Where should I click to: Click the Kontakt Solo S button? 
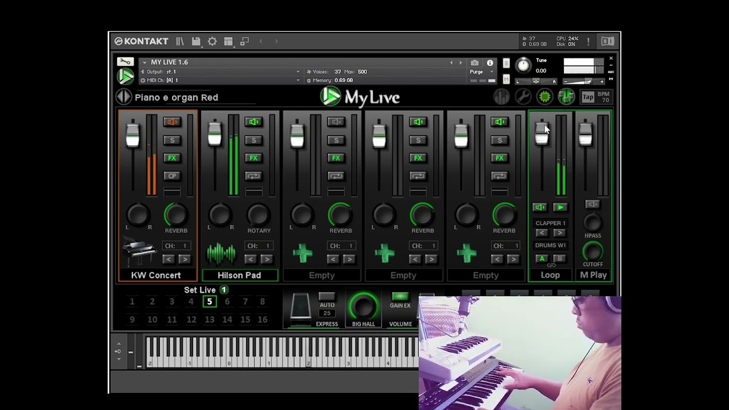pos(506,63)
